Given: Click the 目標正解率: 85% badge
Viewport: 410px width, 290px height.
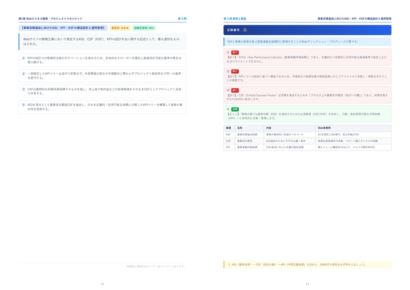Looking at the screenshot, I should tap(144, 28).
